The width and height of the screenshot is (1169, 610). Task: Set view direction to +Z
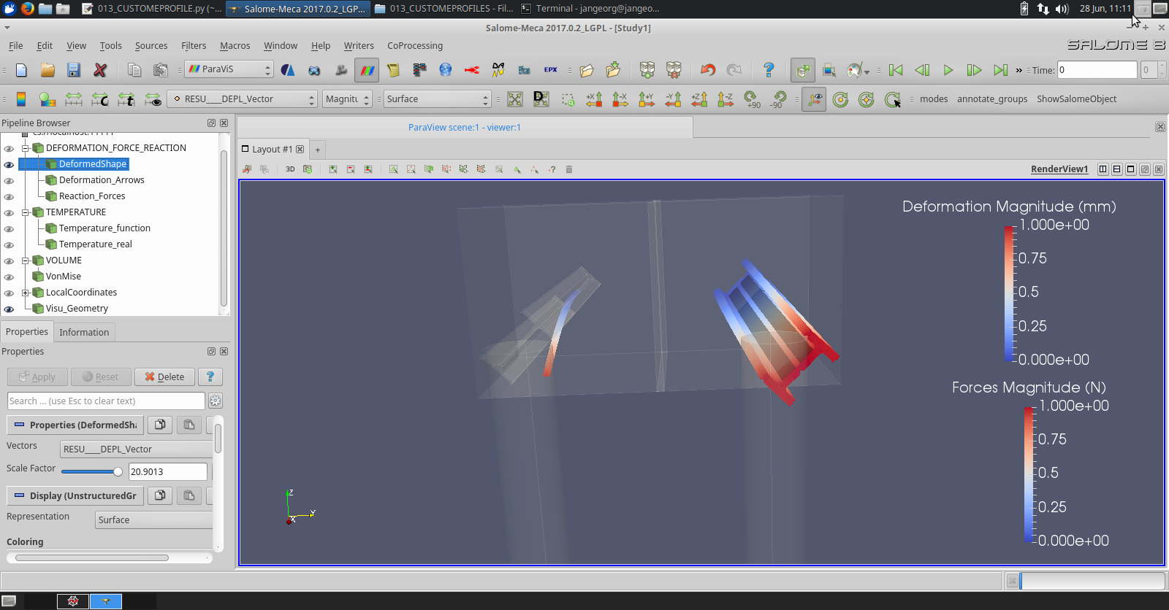[x=699, y=99]
